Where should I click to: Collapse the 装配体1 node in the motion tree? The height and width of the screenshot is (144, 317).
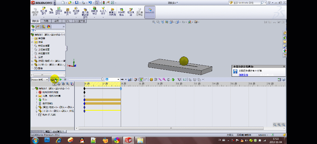point(33,88)
